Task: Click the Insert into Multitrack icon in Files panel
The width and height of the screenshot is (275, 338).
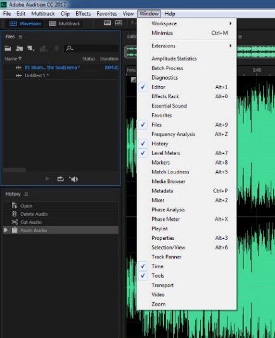Action: click(x=44, y=49)
